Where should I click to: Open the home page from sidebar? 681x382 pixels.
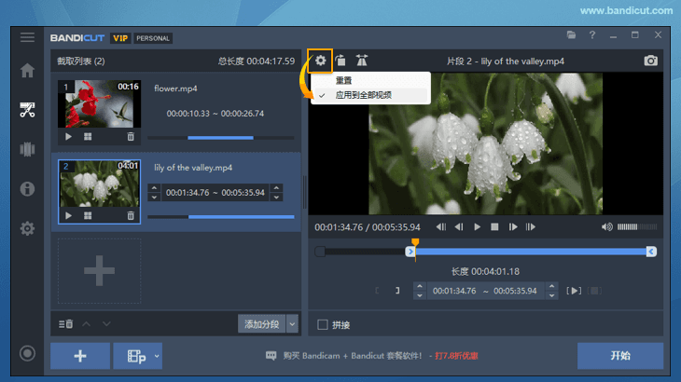click(28, 71)
